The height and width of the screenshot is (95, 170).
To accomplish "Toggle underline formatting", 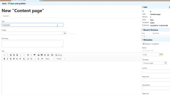I will pyautogui.click(x=11, y=59).
